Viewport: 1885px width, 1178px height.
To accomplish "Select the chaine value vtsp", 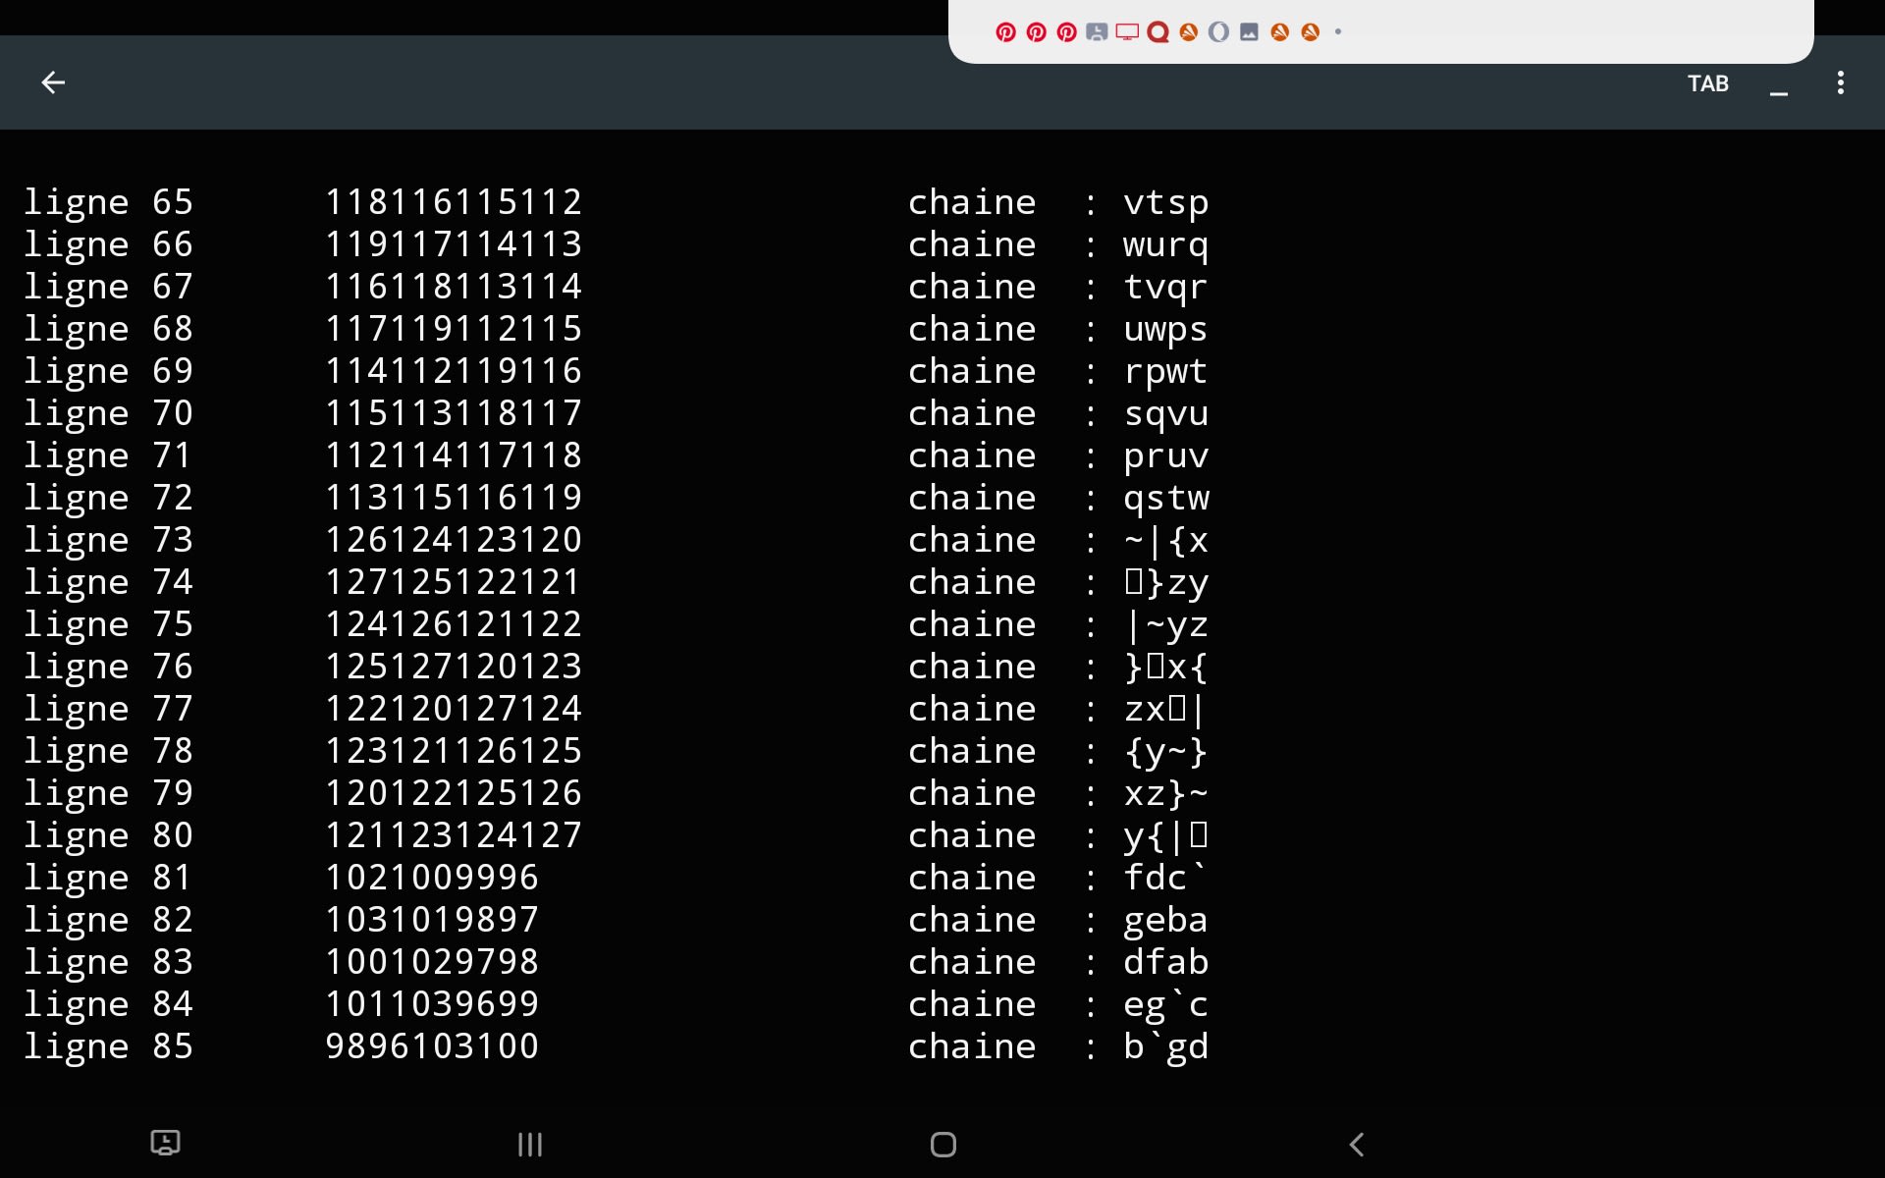I will coord(1165,202).
